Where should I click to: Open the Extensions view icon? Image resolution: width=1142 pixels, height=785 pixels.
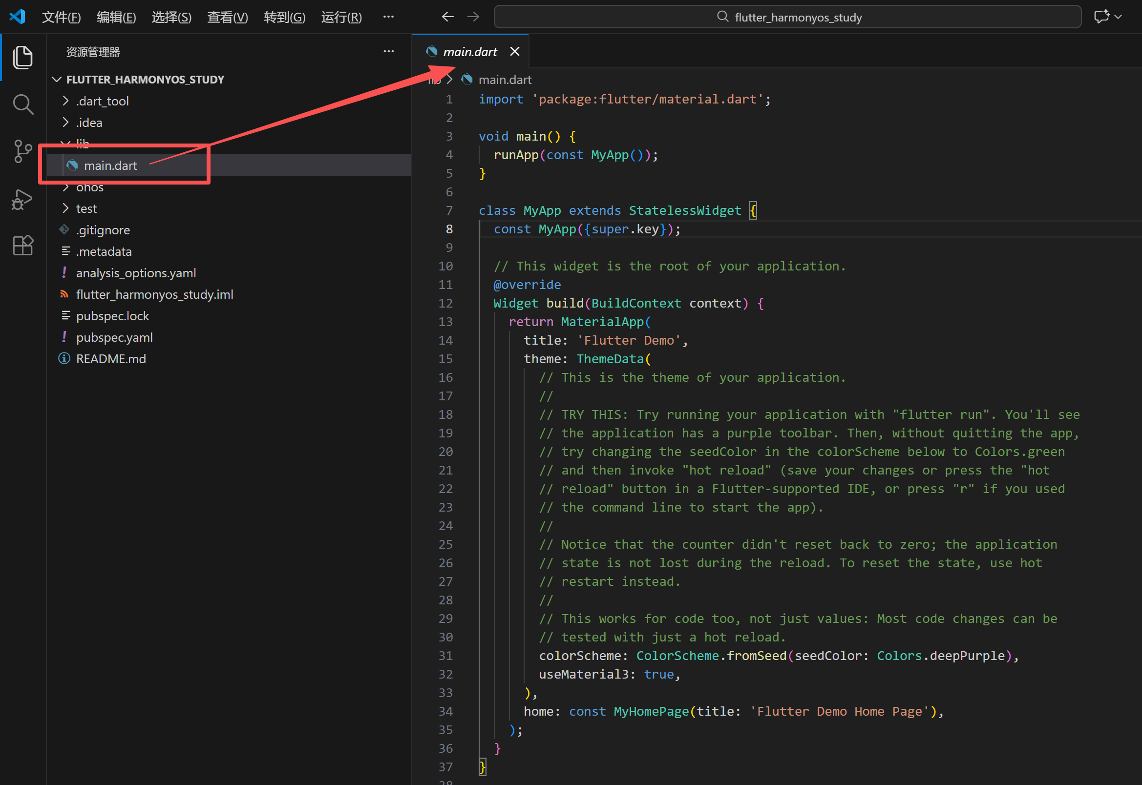point(22,245)
